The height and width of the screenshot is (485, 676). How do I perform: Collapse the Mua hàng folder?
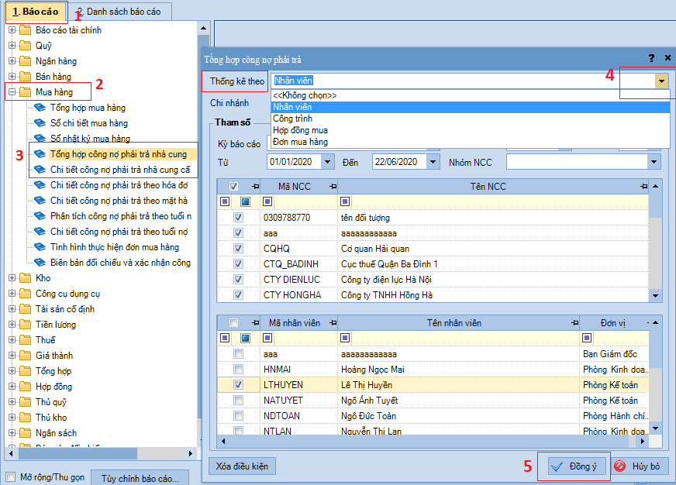(x=12, y=91)
